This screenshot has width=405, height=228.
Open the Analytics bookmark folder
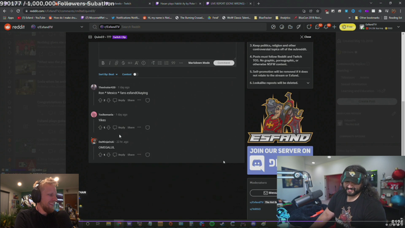(x=283, y=18)
